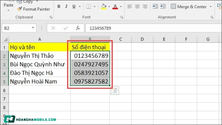Open Merge & Center dropdown arrow
Screen dimensions: 222x125
pyautogui.click(x=211, y=7)
